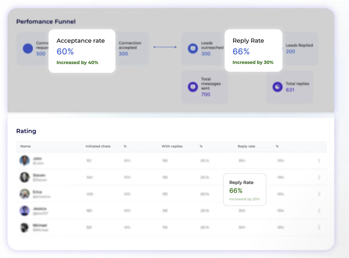The height and width of the screenshot is (258, 349).
Task: Open the three-dot menu for Jessica
Action: 319,211
